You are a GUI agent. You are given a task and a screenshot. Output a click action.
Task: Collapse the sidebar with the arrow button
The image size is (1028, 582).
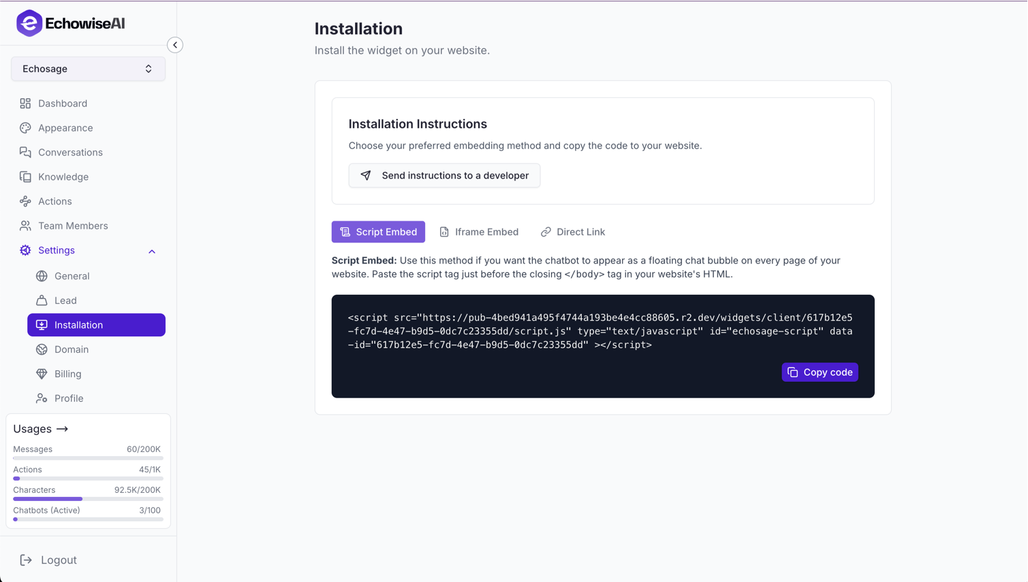[175, 45]
